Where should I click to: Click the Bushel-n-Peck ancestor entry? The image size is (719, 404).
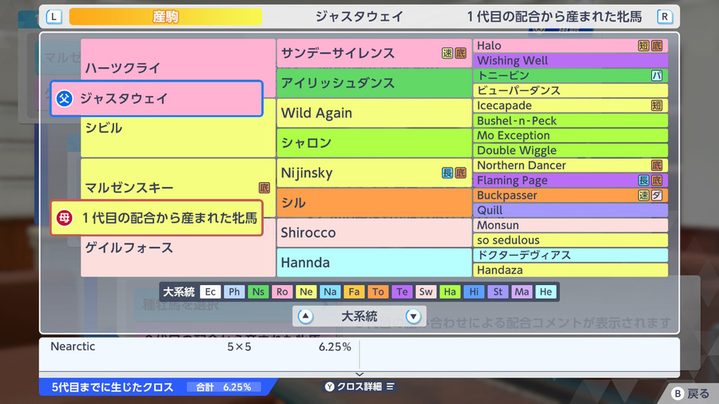pyautogui.click(x=570, y=121)
